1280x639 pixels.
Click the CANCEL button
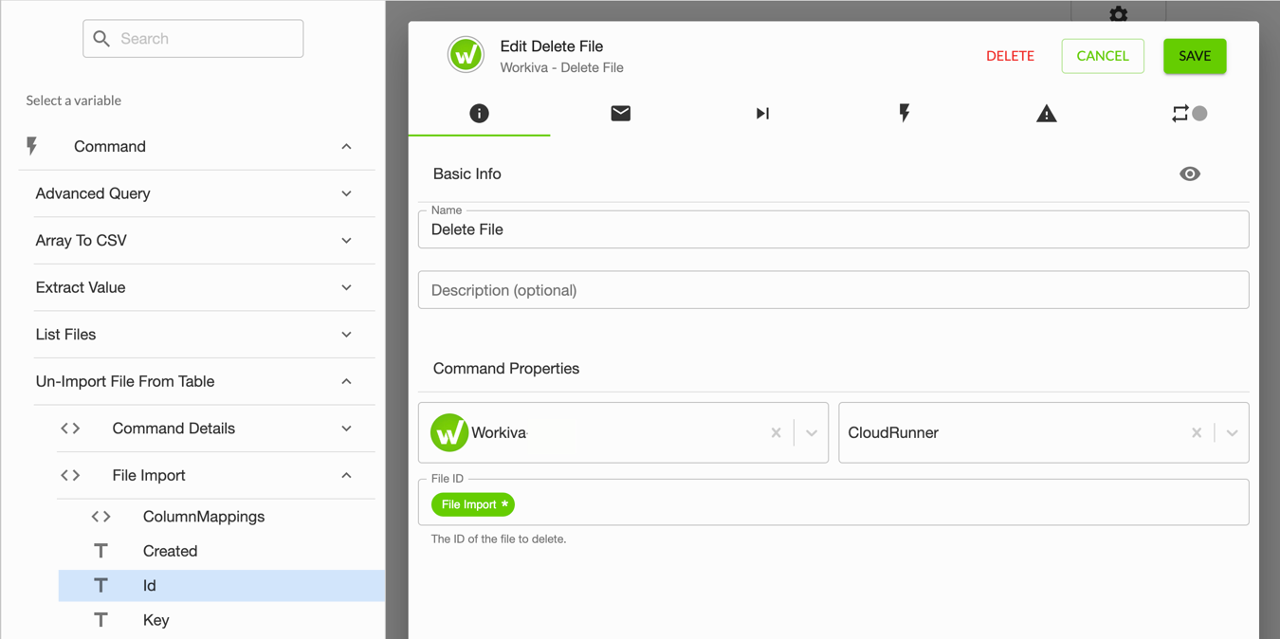pyautogui.click(x=1103, y=56)
